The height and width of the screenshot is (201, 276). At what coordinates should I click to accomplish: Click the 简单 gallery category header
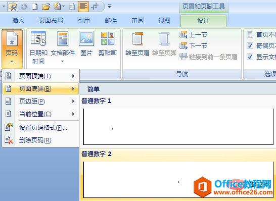point(178,89)
